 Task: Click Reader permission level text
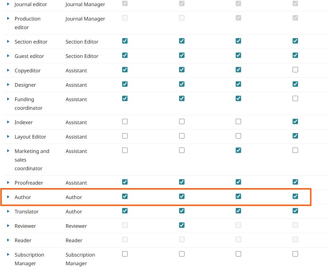coord(74,240)
